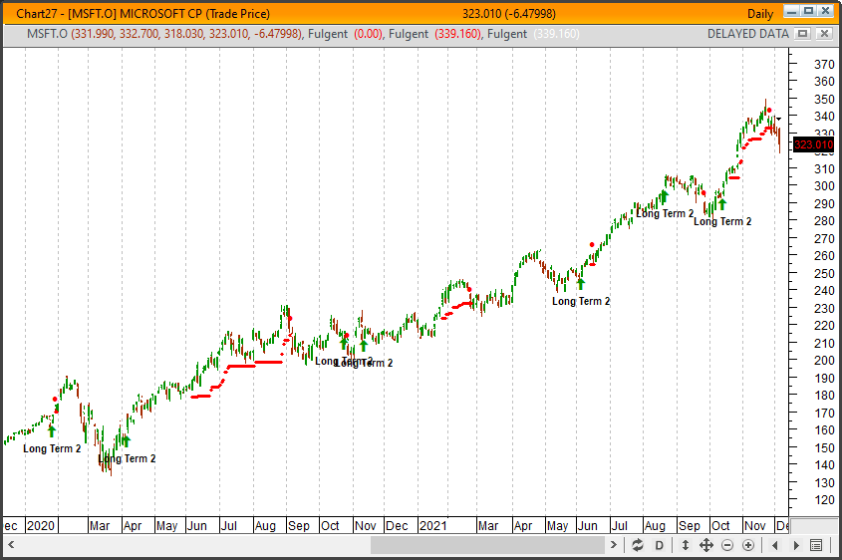The height and width of the screenshot is (560, 842).
Task: Click the DELAYED DATA label
Action: pos(748,34)
